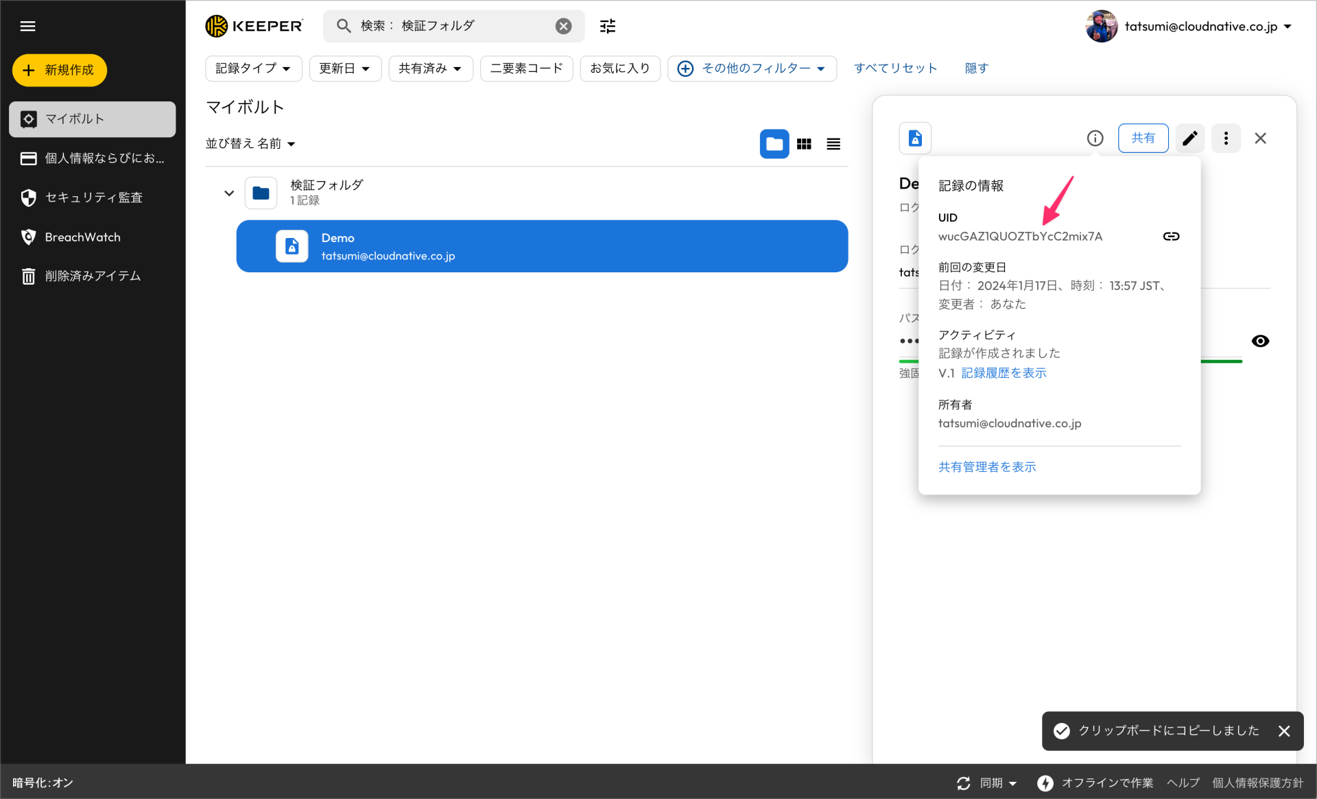
Task: Collapse the 検証フォルダ folder tree
Action: (x=228, y=193)
